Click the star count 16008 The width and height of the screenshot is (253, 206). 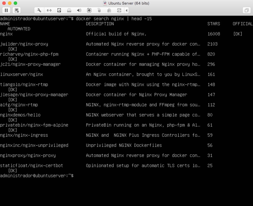pyautogui.click(x=214, y=34)
